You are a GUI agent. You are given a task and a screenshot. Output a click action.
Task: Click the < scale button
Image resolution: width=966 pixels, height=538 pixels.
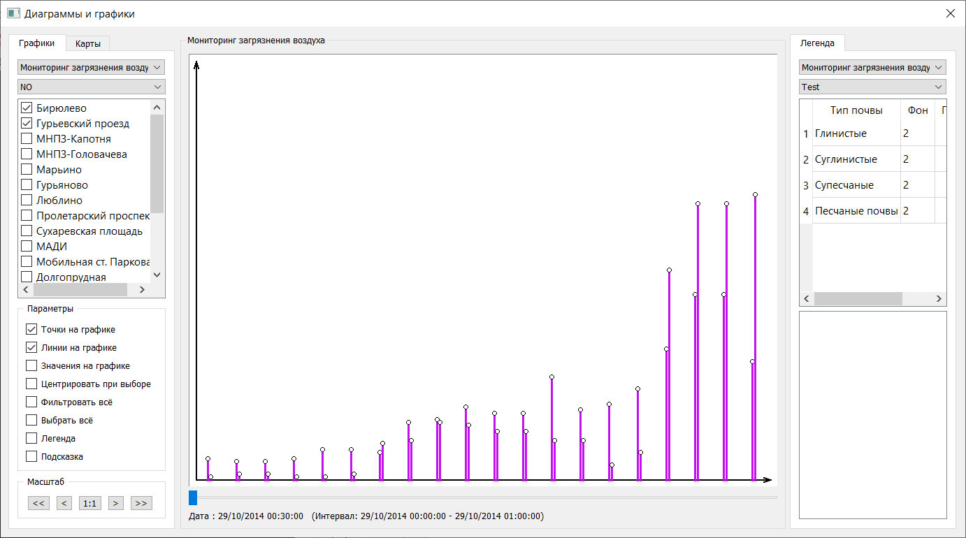(x=64, y=503)
